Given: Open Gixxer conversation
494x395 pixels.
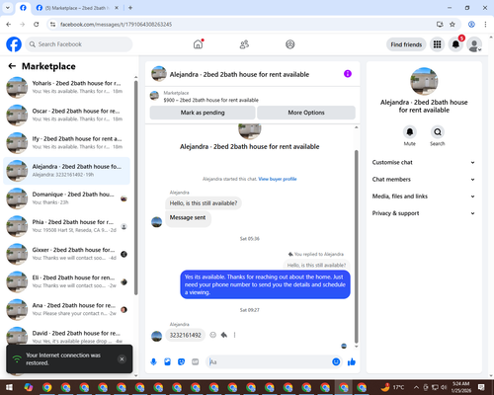Looking at the screenshot, I should (66, 254).
